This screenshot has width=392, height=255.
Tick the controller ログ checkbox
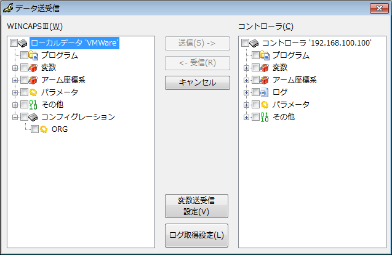255,92
